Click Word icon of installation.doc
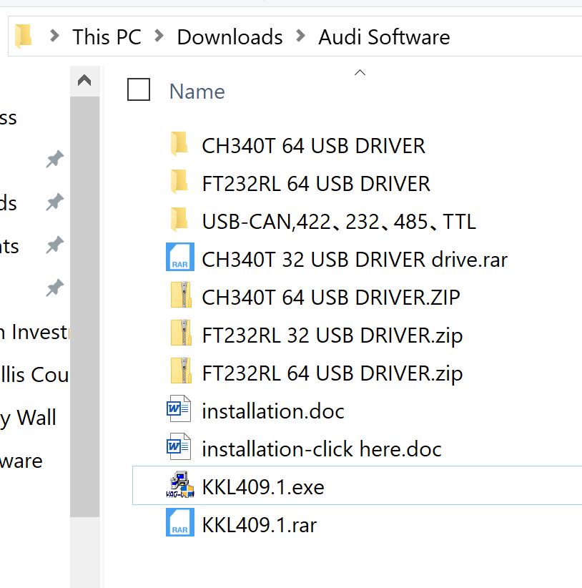582x588 pixels. pyautogui.click(x=179, y=408)
